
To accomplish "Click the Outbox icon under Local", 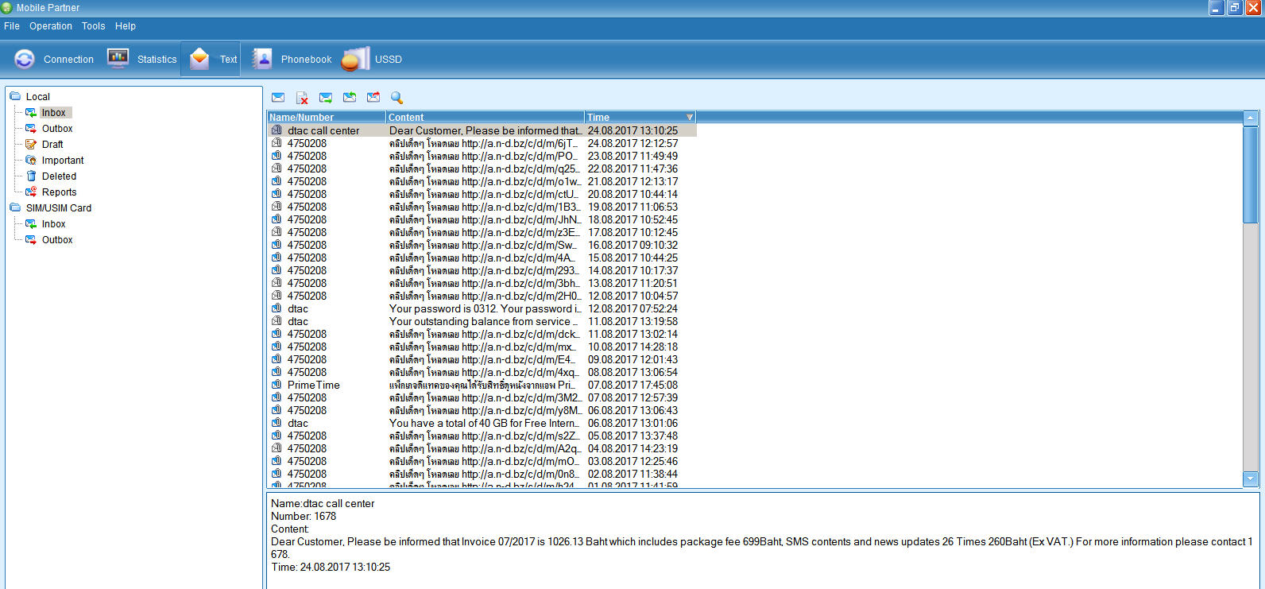I will tap(31, 129).
